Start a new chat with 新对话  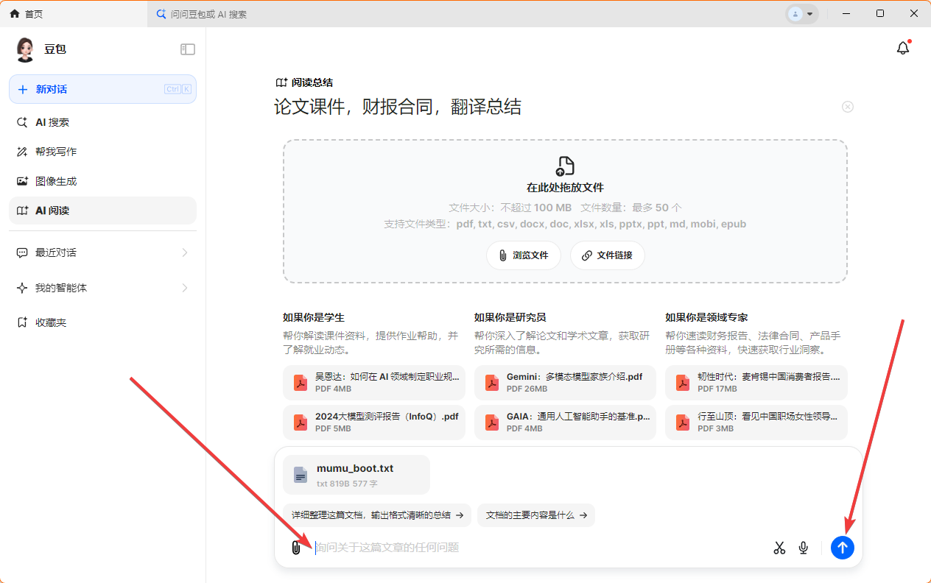[x=102, y=89]
